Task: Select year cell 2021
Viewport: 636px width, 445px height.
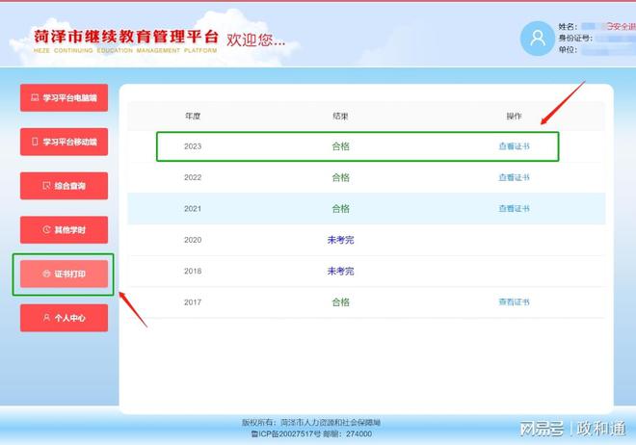Action: click(193, 209)
